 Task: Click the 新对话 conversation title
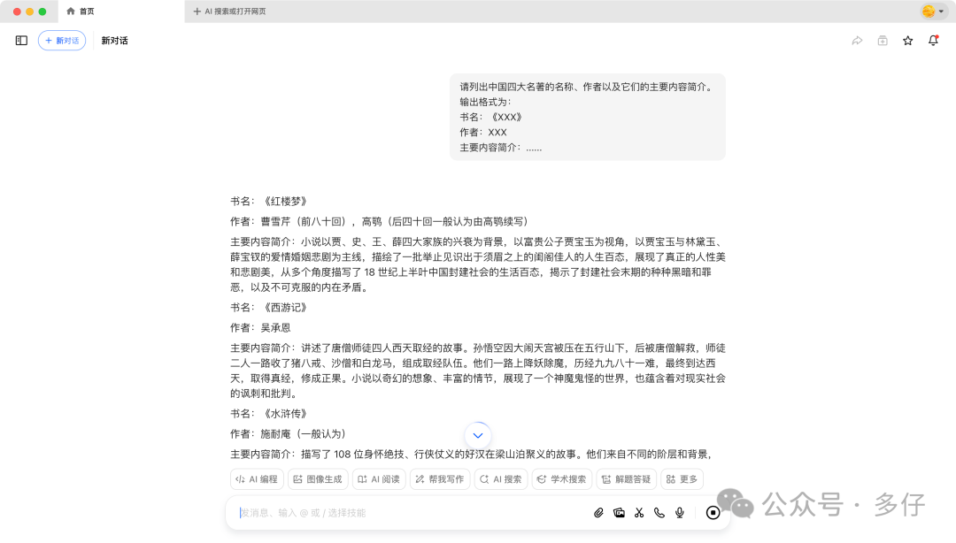point(114,40)
